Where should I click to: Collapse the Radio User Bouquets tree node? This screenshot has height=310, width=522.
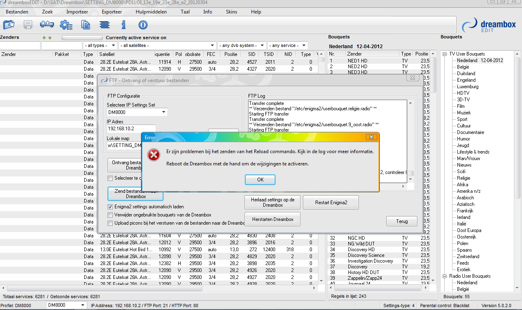click(x=445, y=276)
